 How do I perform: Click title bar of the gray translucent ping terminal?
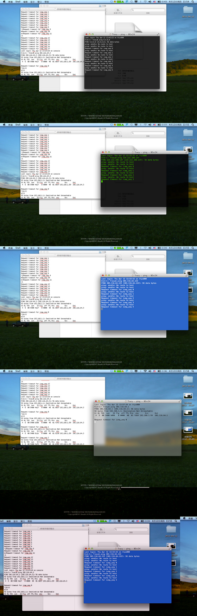pyautogui.click(x=138, y=401)
